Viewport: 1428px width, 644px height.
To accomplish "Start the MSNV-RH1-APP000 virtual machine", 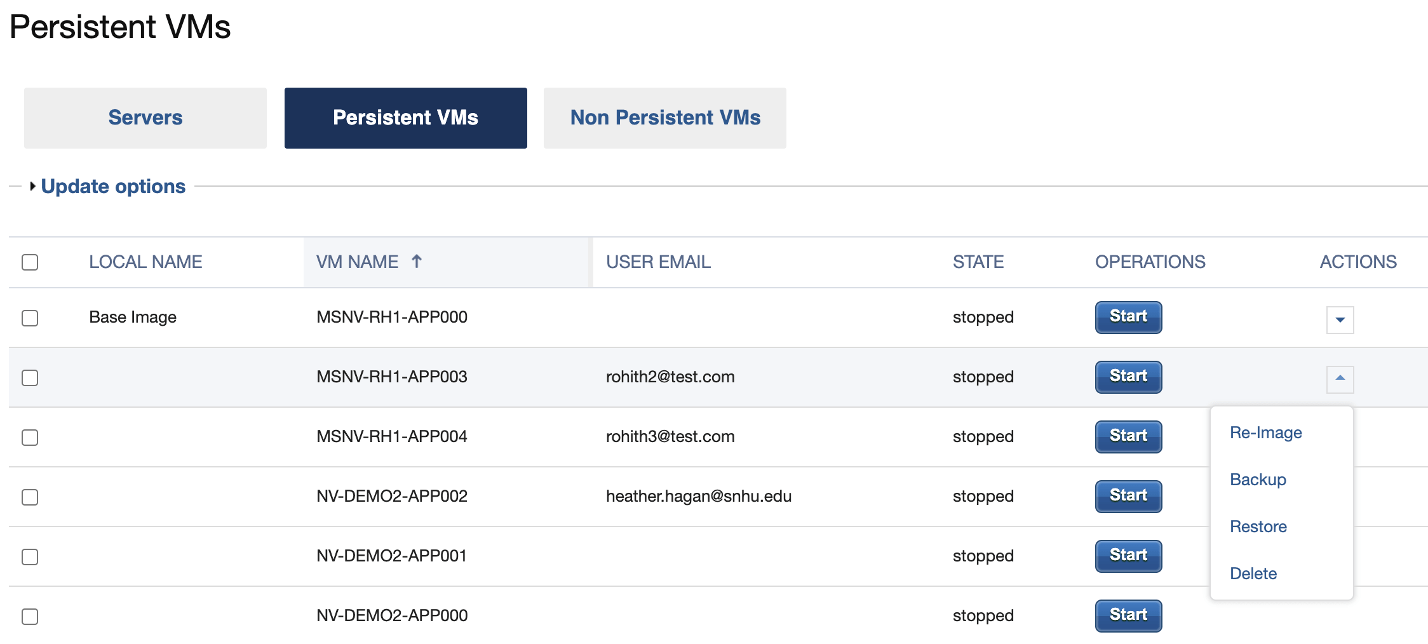I will pyautogui.click(x=1128, y=317).
